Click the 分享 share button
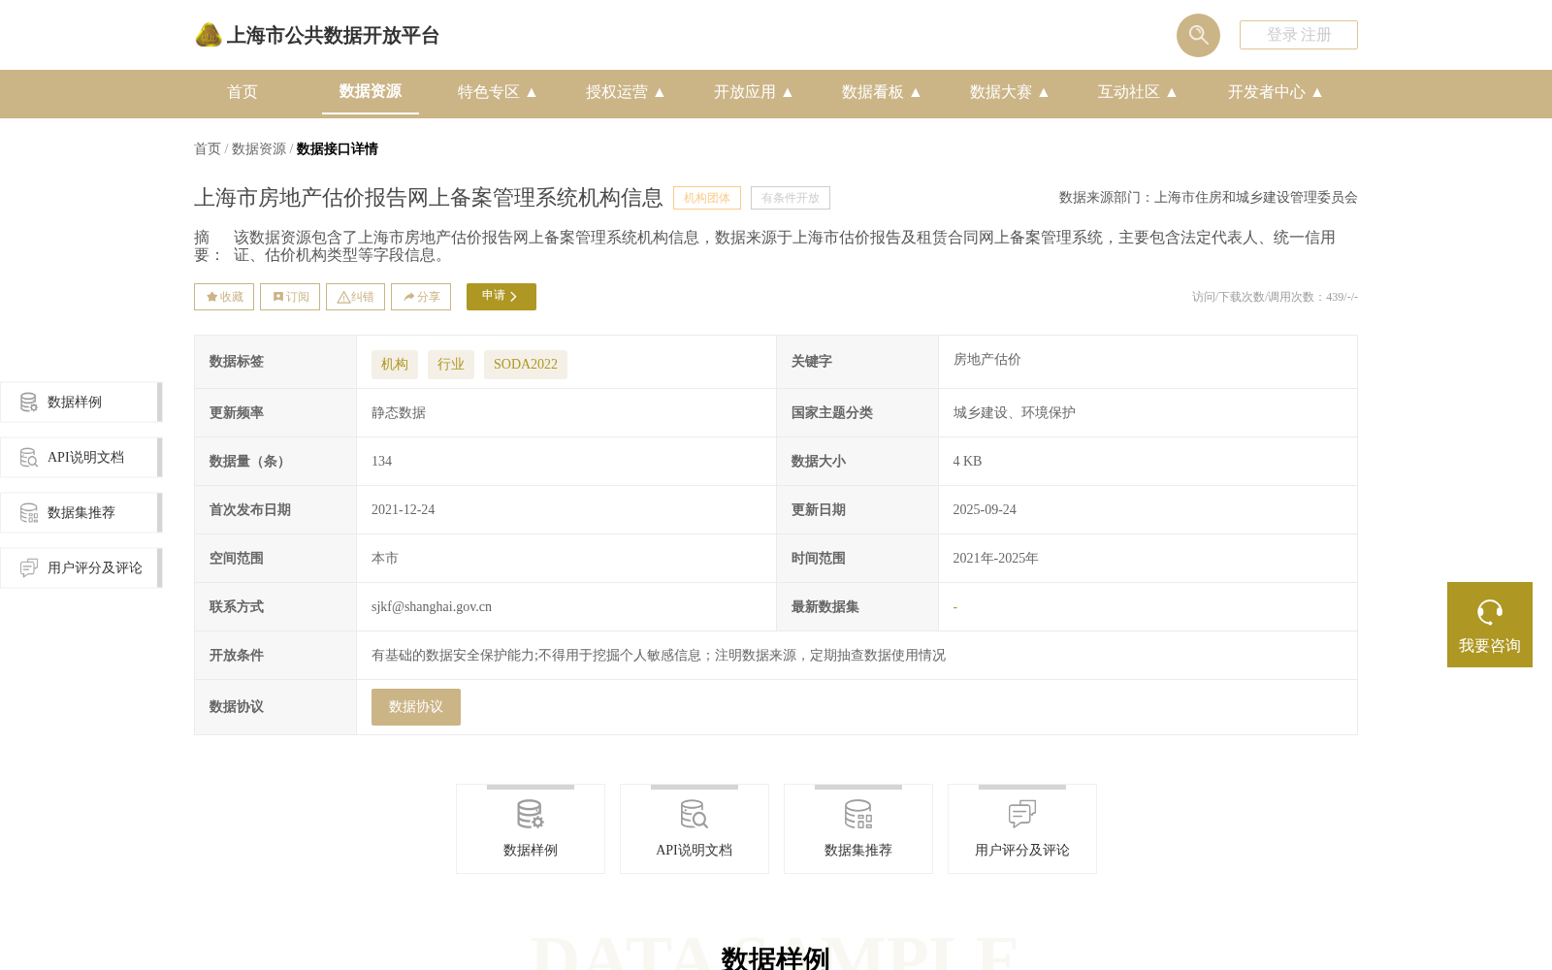1552x970 pixels. 421,297
